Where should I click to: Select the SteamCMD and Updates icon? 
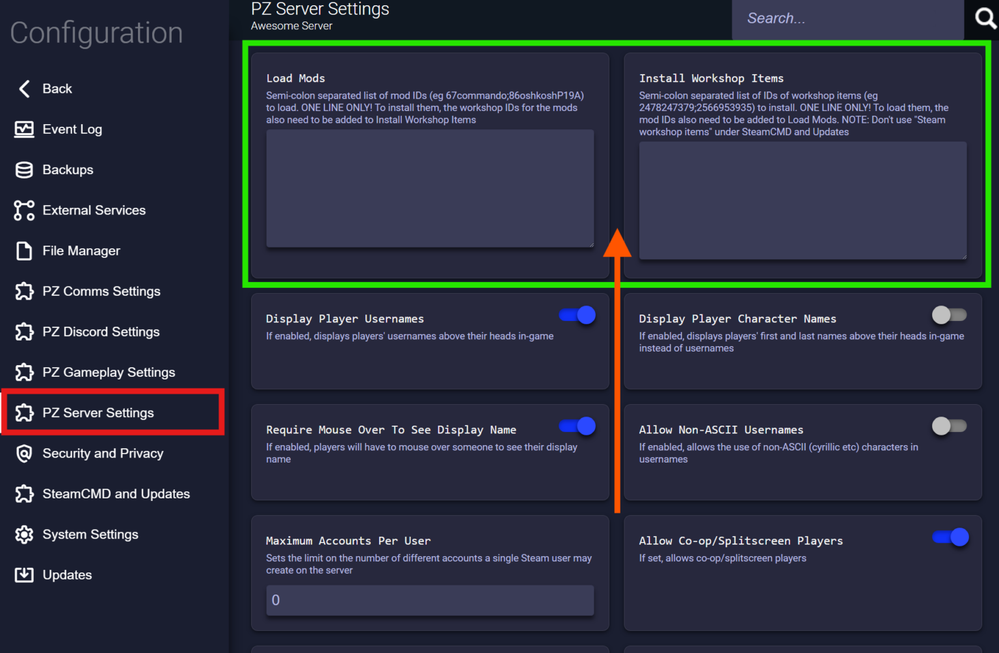coord(24,494)
